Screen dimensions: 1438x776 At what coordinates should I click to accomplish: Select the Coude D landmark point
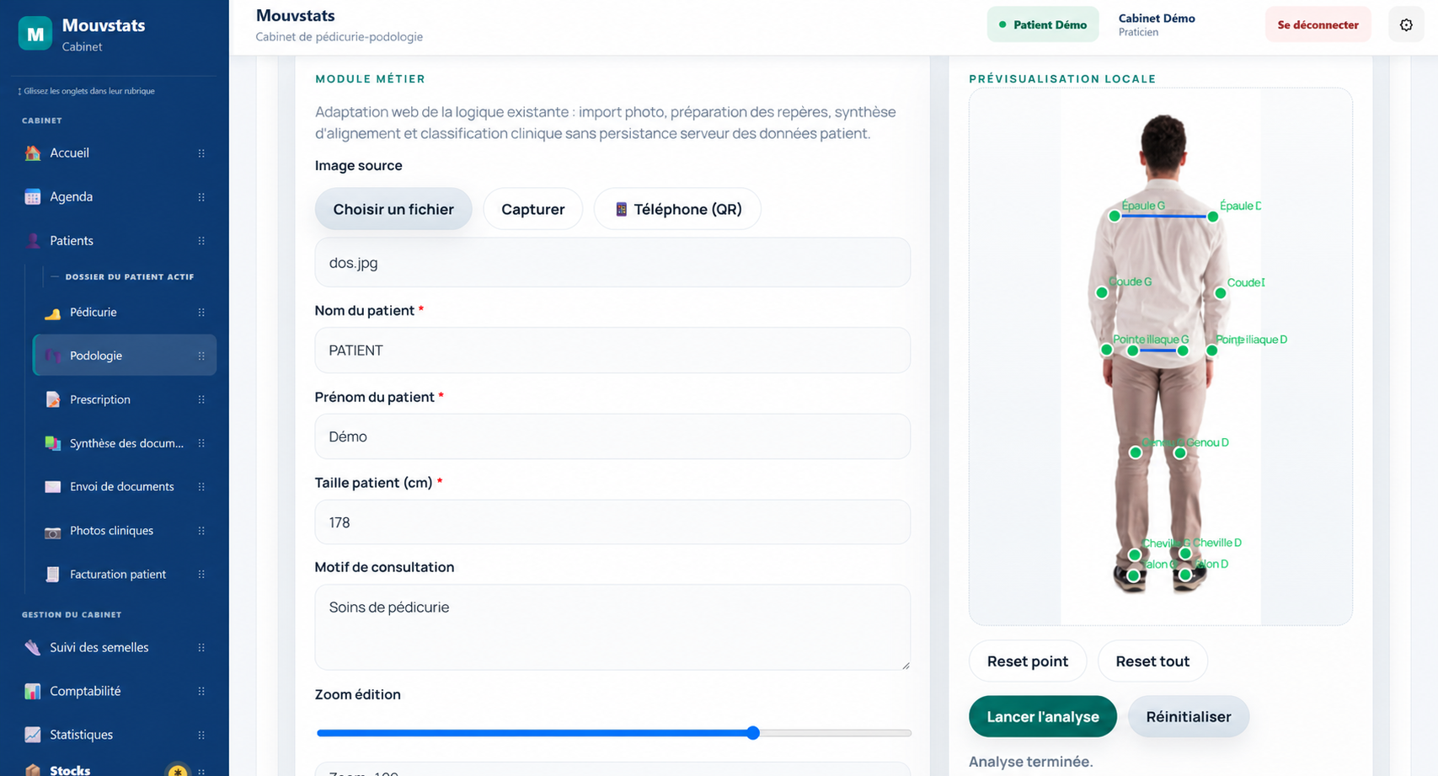1221,293
